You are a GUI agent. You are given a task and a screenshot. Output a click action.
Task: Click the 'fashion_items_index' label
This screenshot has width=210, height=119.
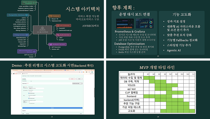26,8
